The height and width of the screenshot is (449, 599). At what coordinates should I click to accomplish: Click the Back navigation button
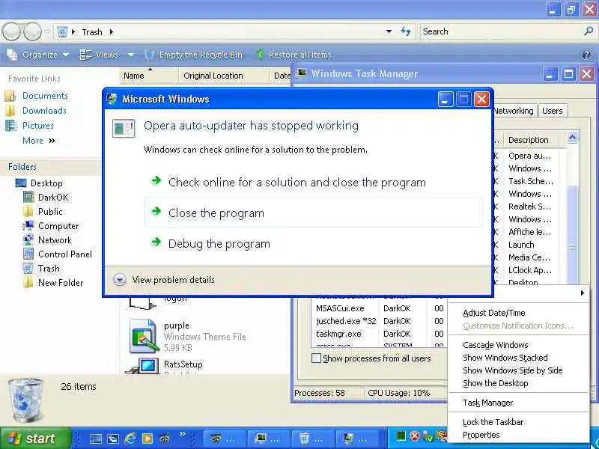[11, 31]
